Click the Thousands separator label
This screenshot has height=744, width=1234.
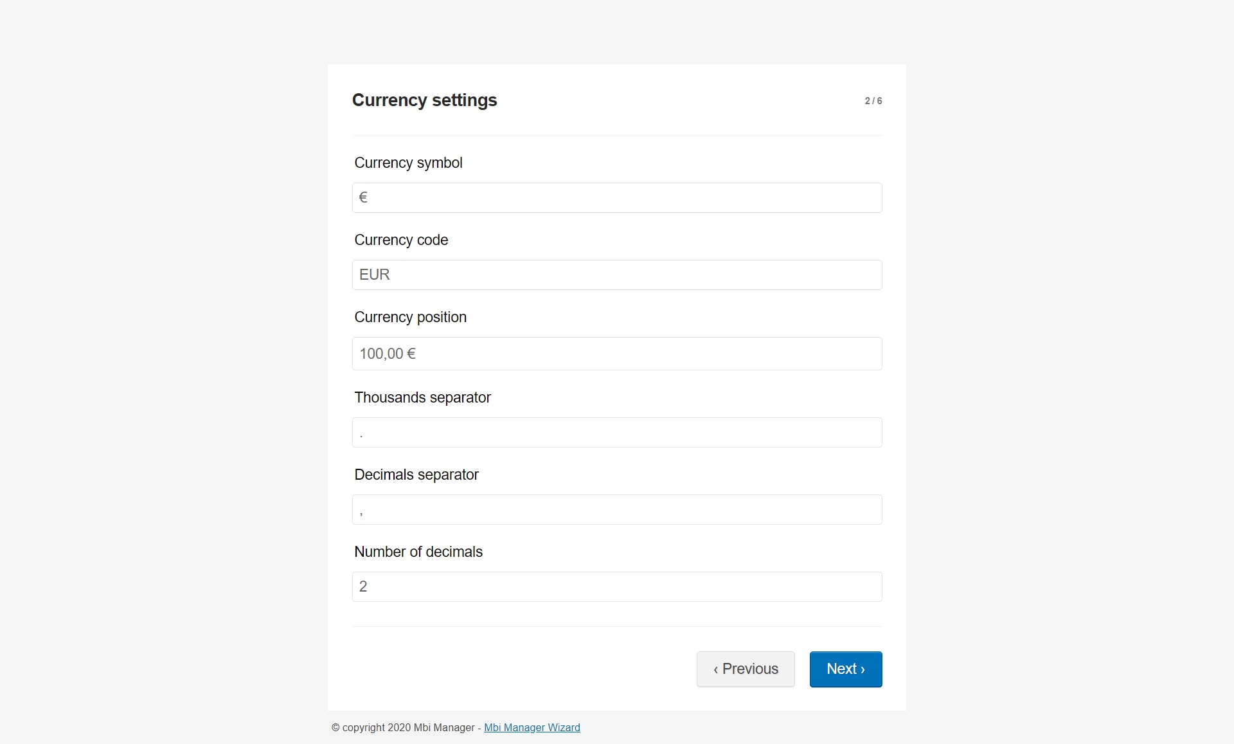pyautogui.click(x=422, y=397)
